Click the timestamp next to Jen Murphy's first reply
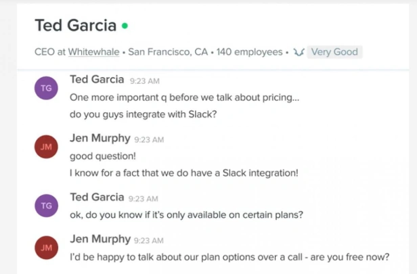Viewport: 417px width, 274px height. [x=149, y=140]
